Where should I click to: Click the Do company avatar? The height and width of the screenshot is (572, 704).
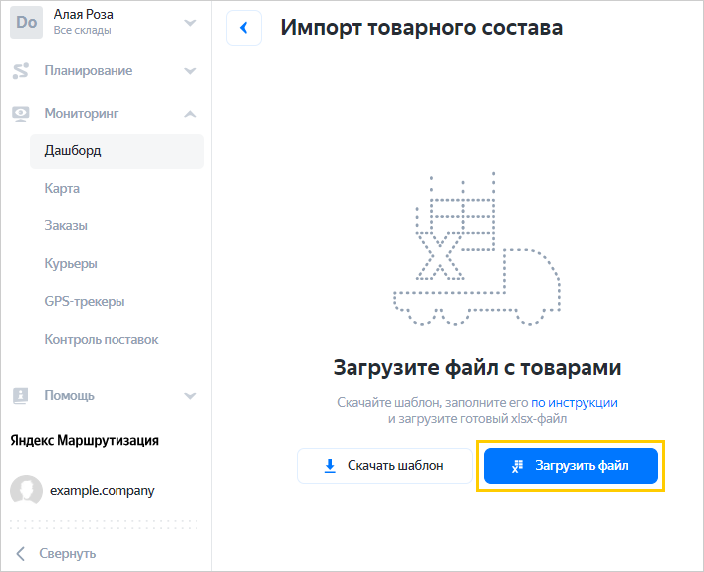click(x=26, y=22)
